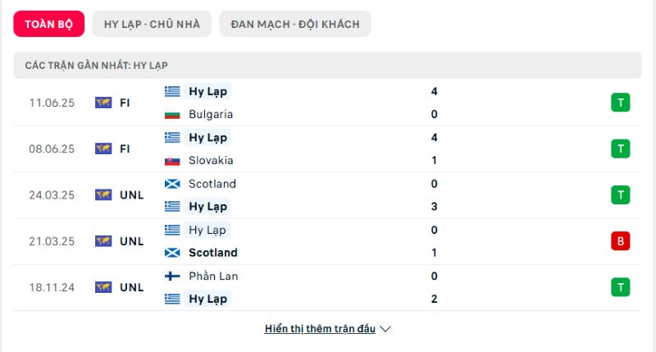Click the Finland flag icon
This screenshot has height=352, width=656.
(x=172, y=277)
